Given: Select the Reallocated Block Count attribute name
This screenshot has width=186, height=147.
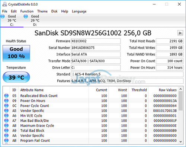Looking at the screenshot, I should [x=39, y=96].
